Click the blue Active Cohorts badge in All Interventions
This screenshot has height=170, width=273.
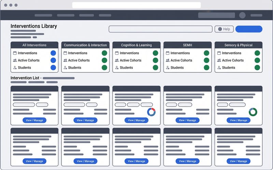[x=53, y=60]
